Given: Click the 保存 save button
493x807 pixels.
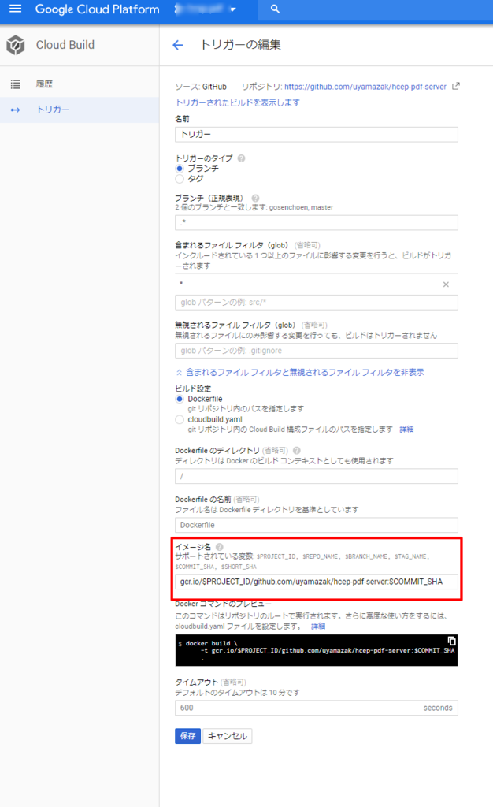Looking at the screenshot, I should (x=187, y=736).
